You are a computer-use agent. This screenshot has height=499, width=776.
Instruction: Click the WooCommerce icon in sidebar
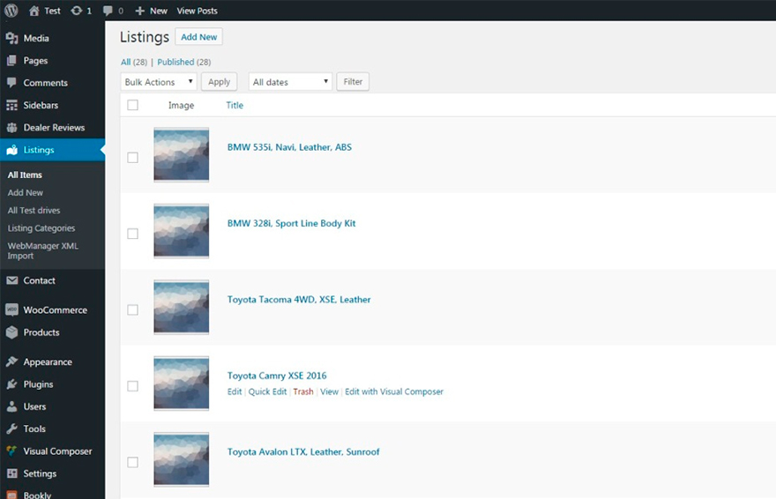click(11, 310)
